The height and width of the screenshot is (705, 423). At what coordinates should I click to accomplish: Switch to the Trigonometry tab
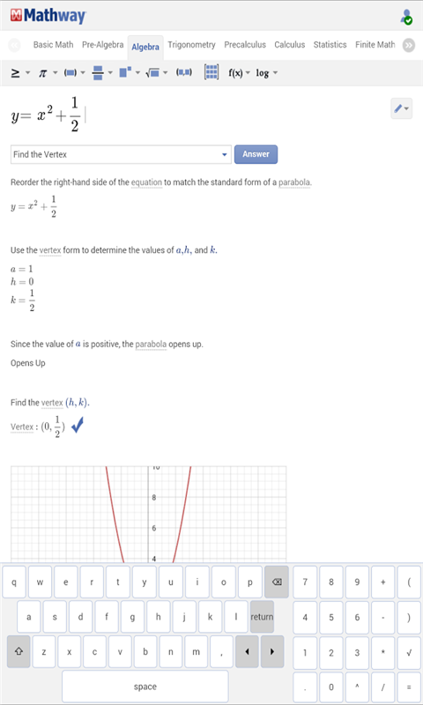click(191, 45)
